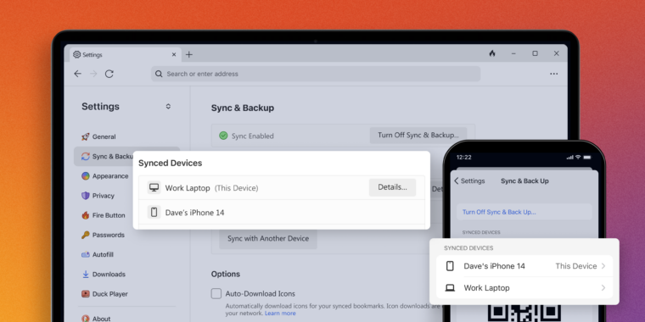Reload the page with the refresh icon

click(x=109, y=74)
